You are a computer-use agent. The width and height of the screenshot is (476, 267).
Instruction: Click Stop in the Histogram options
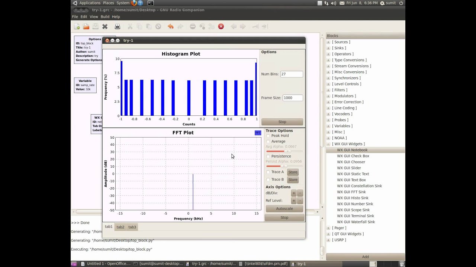tap(282, 122)
